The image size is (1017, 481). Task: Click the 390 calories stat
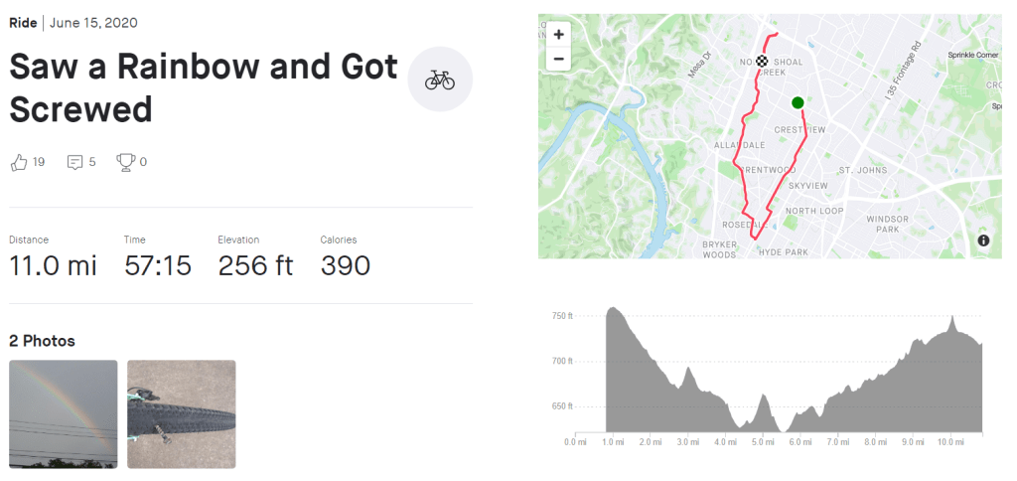[345, 265]
